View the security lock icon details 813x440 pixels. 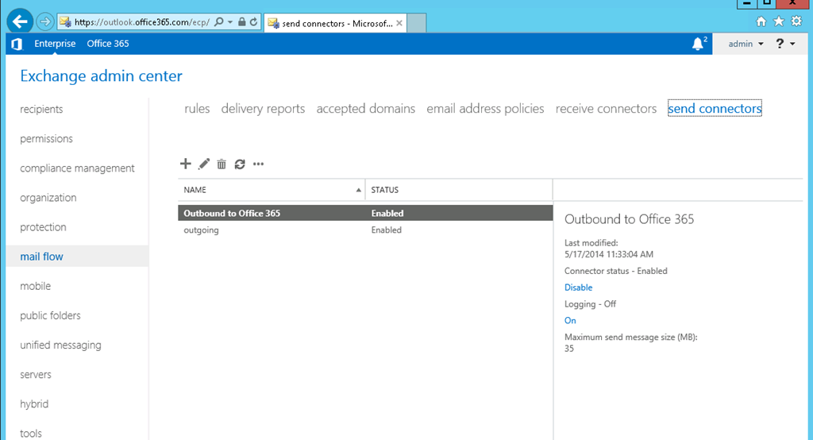point(241,21)
